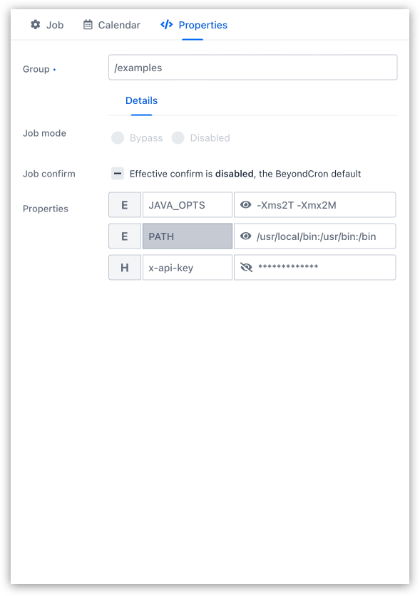Click the Group field containing /examples
Screen dimensions: 420x596
pyautogui.click(x=253, y=67)
